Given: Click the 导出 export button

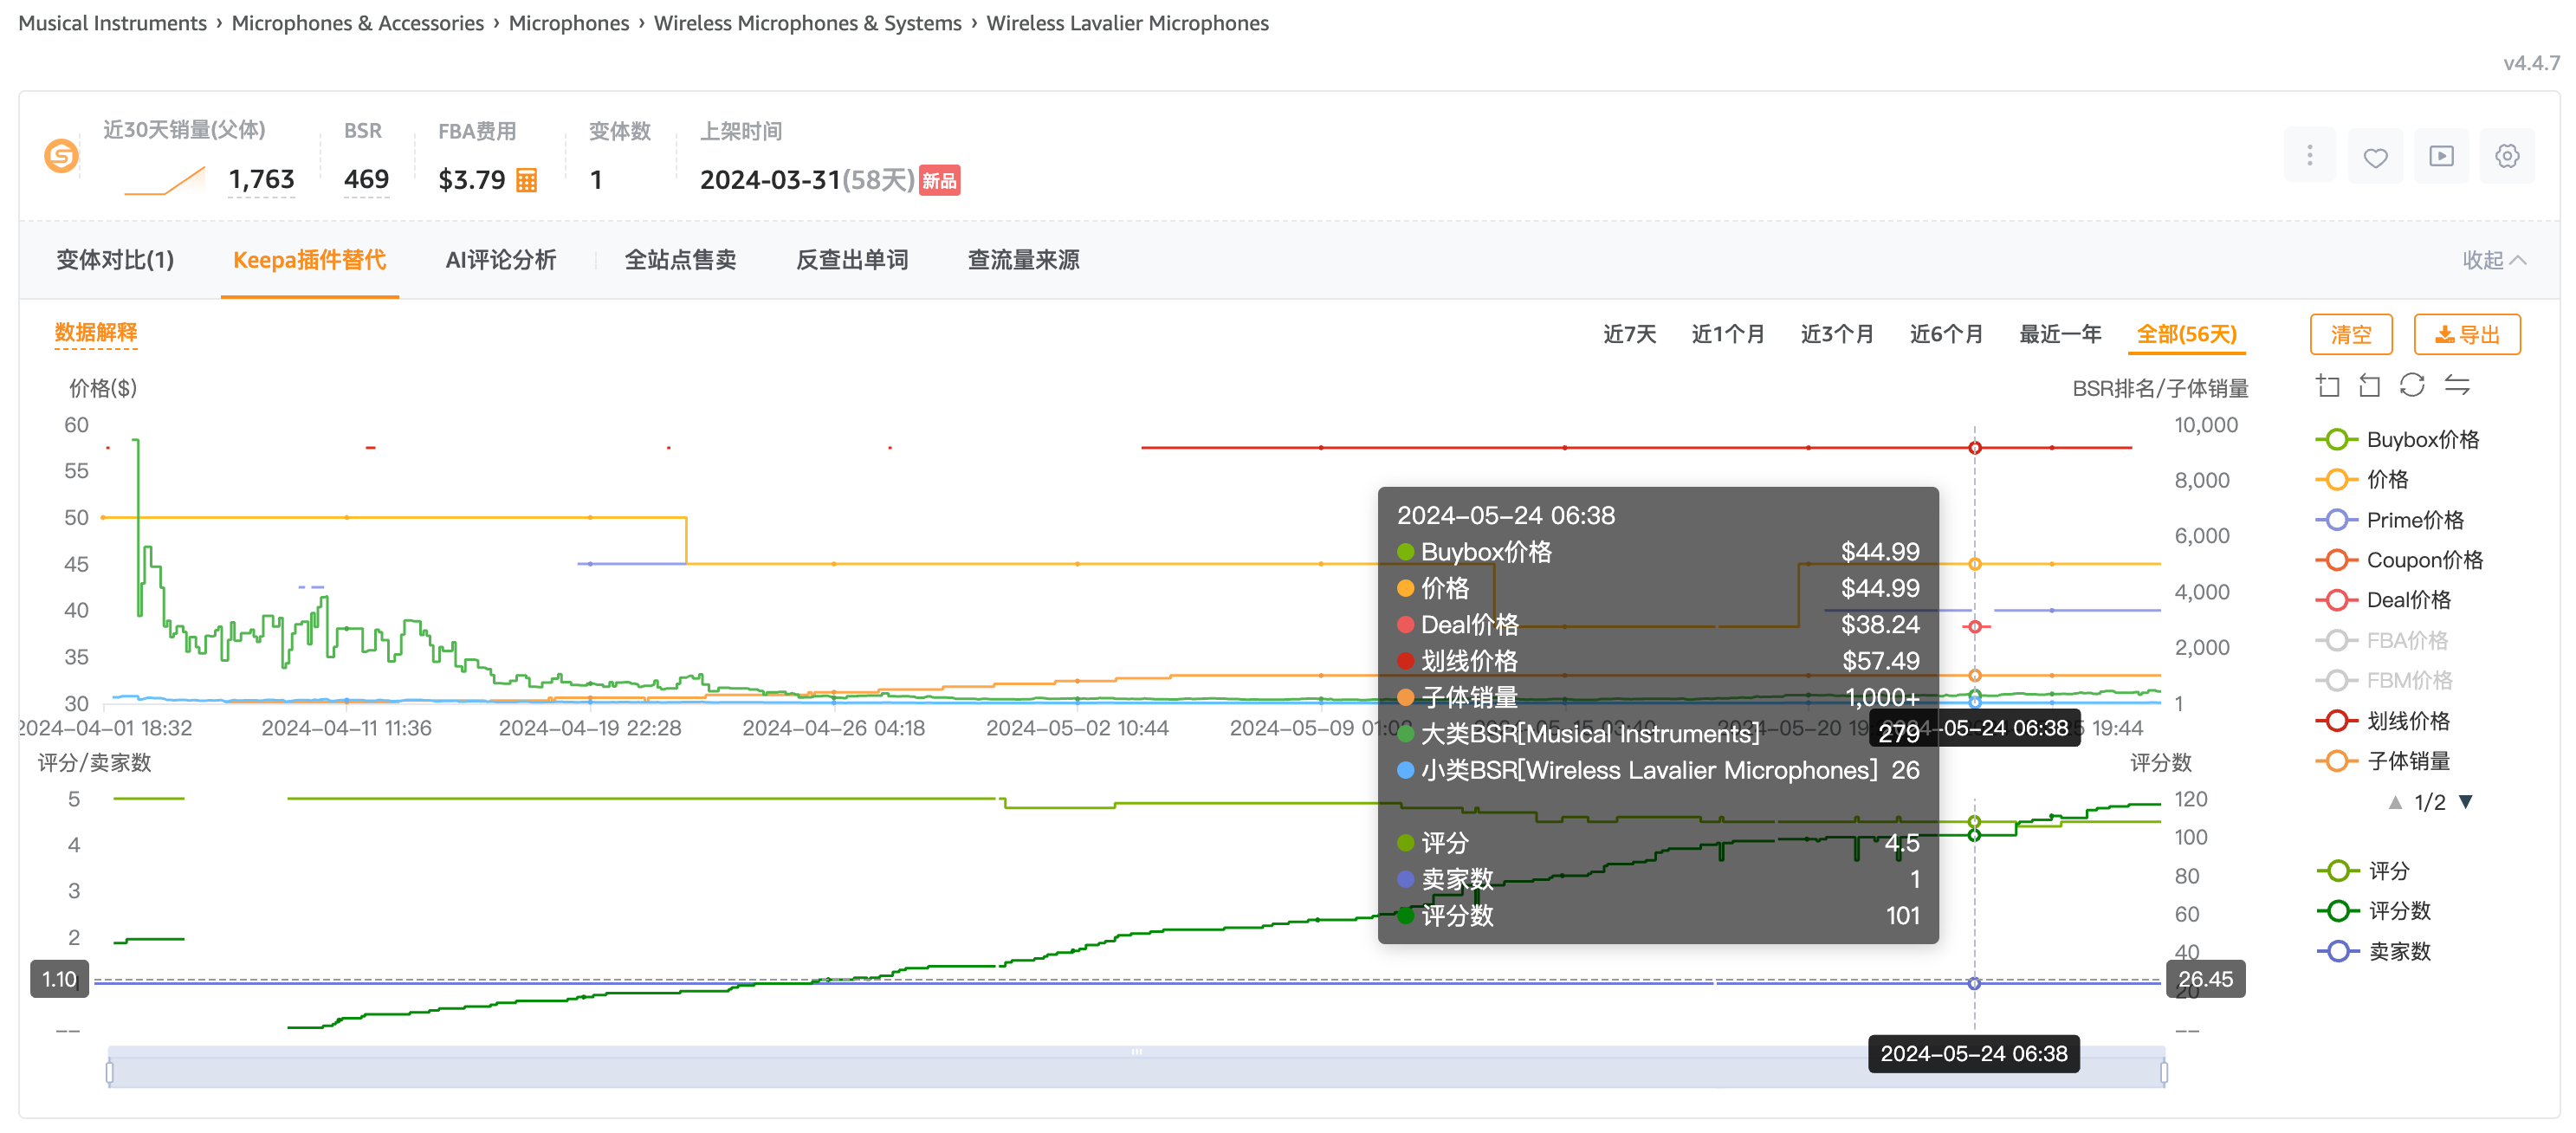Looking at the screenshot, I should [2467, 334].
